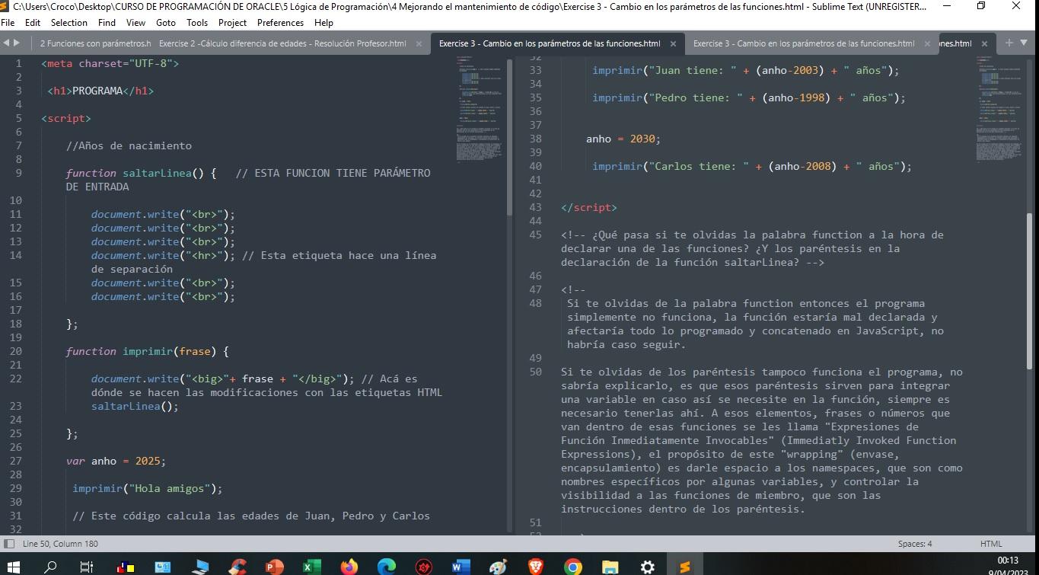Add a new tab with plus icon
Screen dimensions: 1039x575
(x=1009, y=43)
